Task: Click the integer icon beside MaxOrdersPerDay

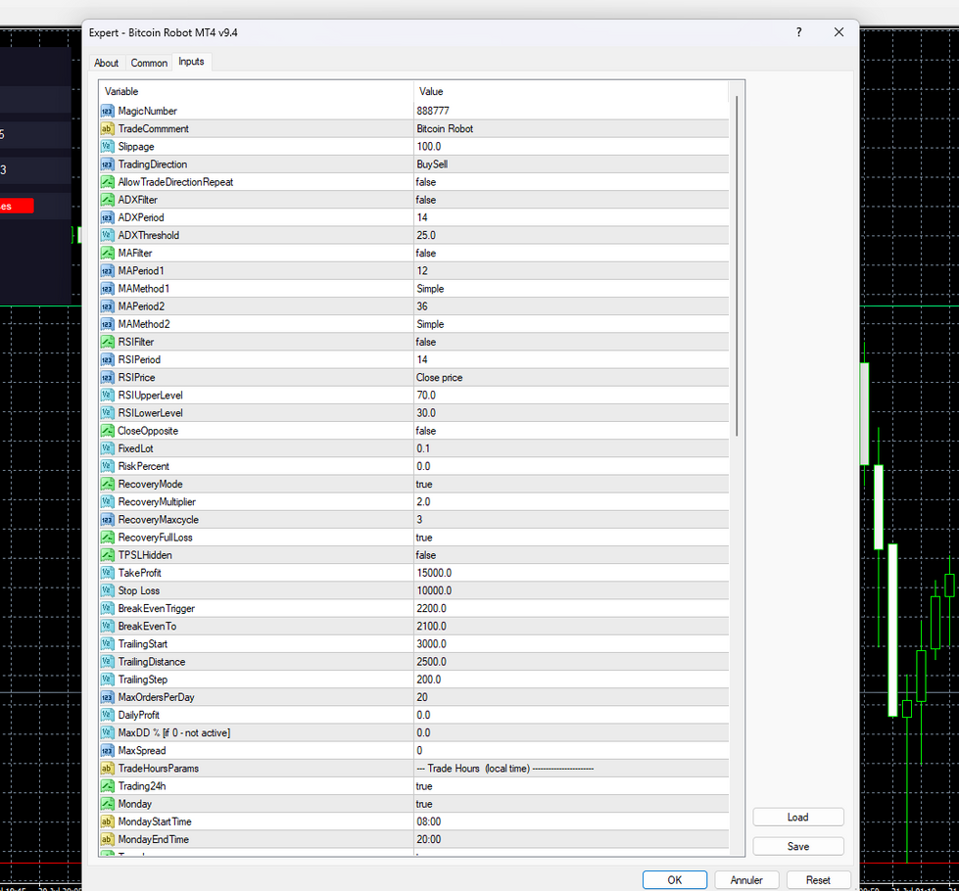Action: (x=107, y=697)
